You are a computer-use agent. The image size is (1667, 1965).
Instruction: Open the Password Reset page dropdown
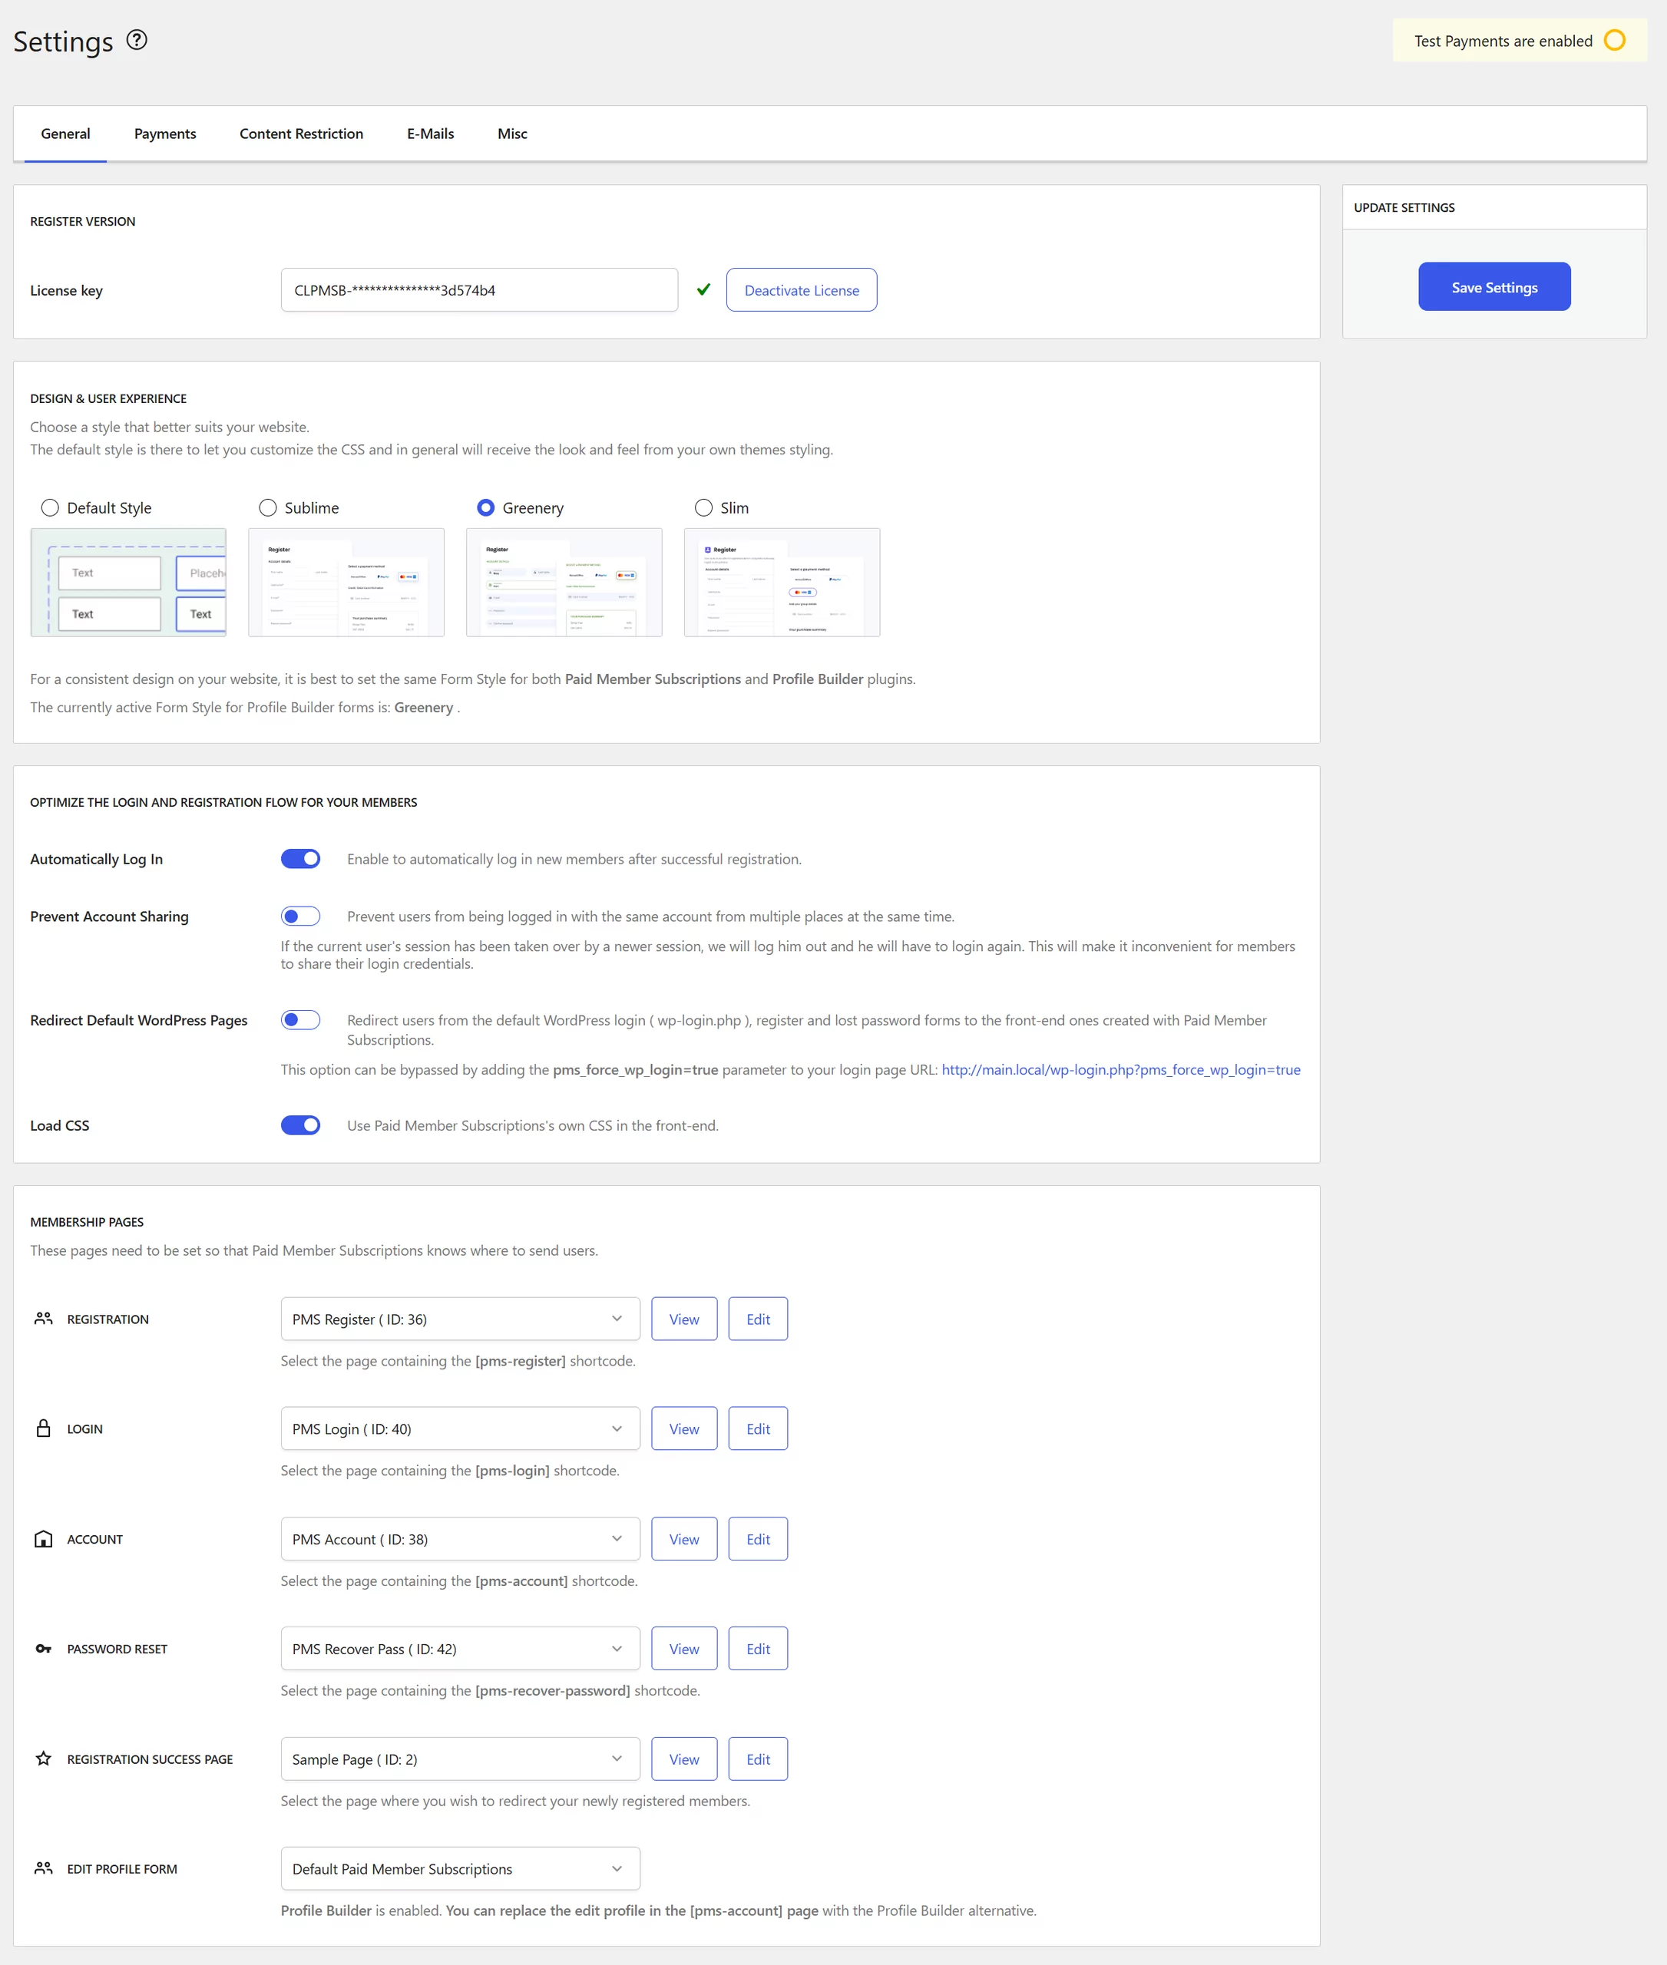pyautogui.click(x=460, y=1647)
